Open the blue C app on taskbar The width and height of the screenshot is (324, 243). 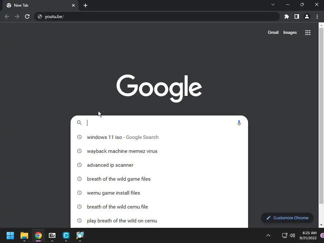[x=66, y=235]
